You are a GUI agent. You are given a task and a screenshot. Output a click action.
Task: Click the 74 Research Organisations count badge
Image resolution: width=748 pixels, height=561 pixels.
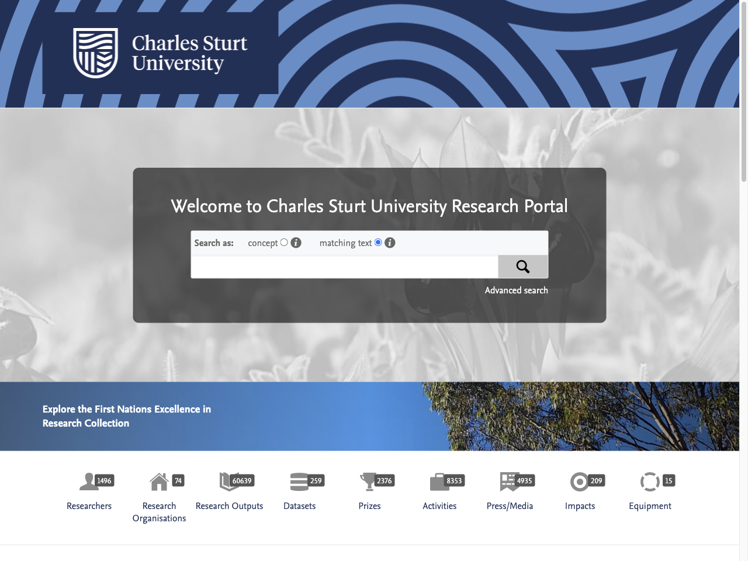point(178,481)
